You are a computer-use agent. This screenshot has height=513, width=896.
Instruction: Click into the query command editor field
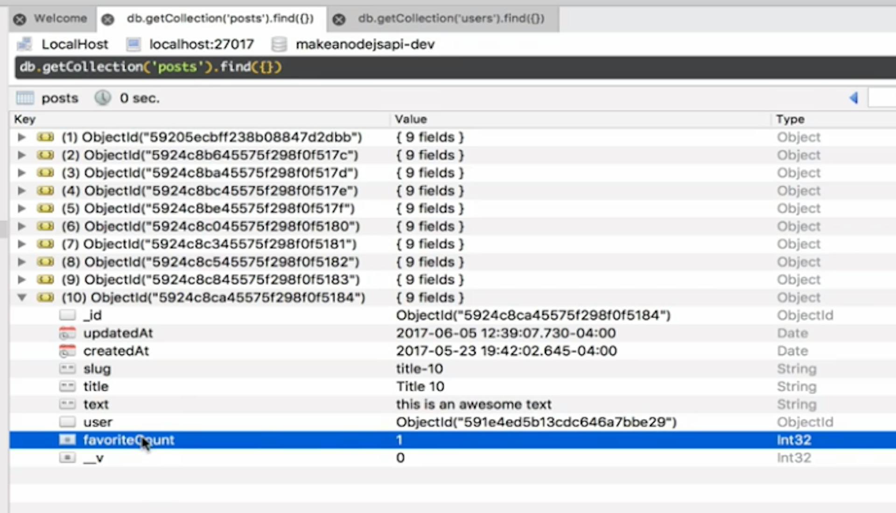click(455, 67)
